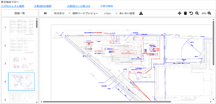Image resolution: width=216 pixels, height=104 pixels.
Task: Select page 1 thumbnail
Action: (22, 27)
